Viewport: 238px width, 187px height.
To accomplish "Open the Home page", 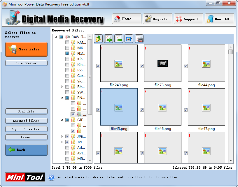I will (x=127, y=19).
